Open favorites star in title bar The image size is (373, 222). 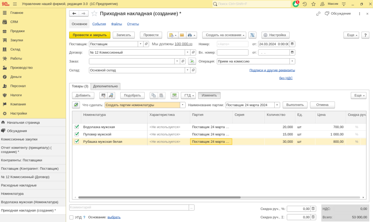coord(314,4)
